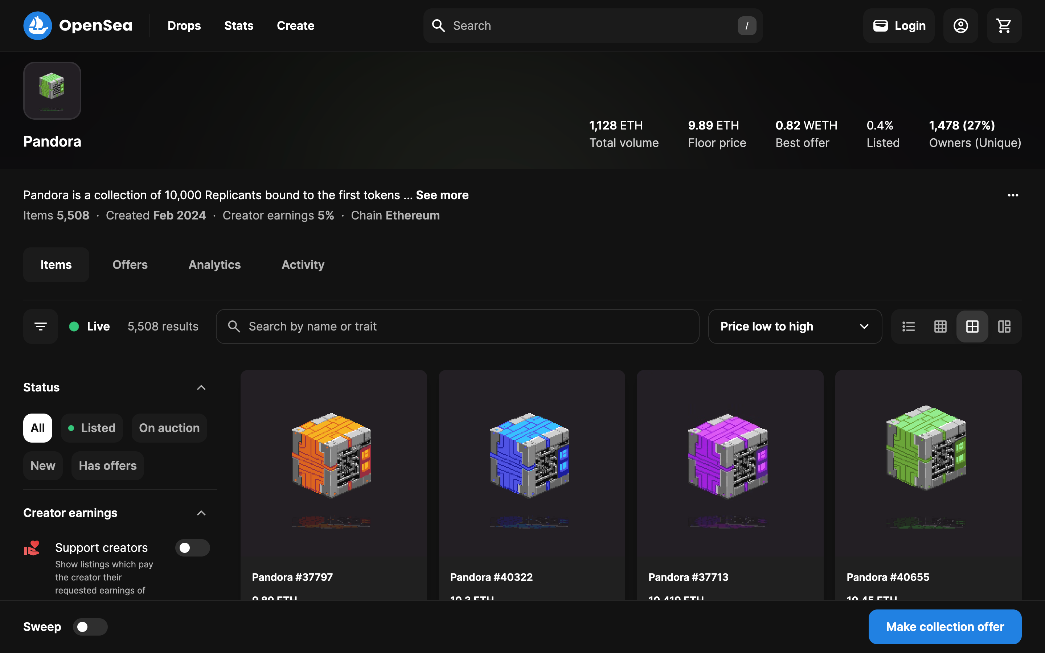
Task: Select the Listed status filter
Action: (91, 428)
